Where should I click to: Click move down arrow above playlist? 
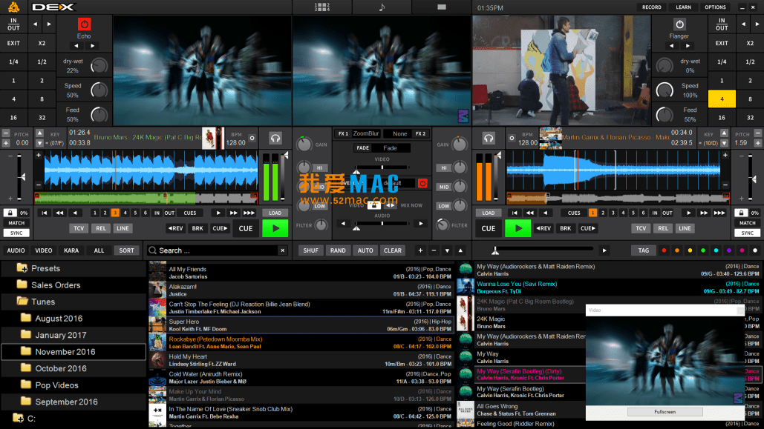[x=447, y=251]
